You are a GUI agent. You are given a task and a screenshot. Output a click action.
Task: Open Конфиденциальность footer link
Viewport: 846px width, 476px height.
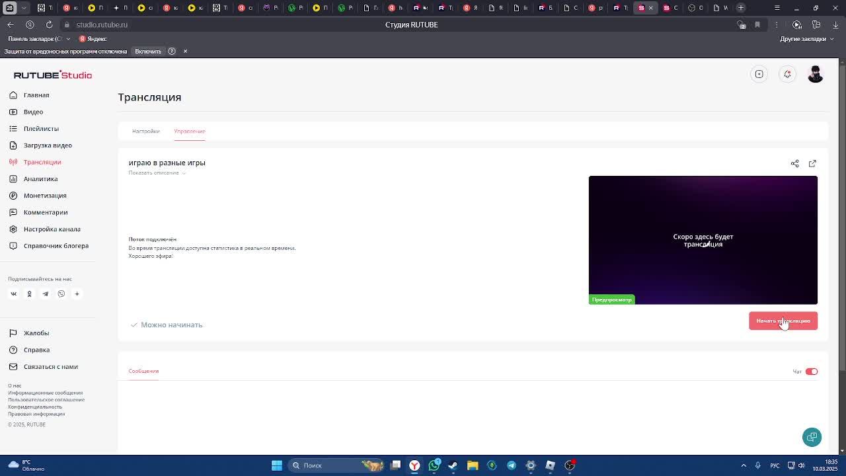pyautogui.click(x=35, y=407)
